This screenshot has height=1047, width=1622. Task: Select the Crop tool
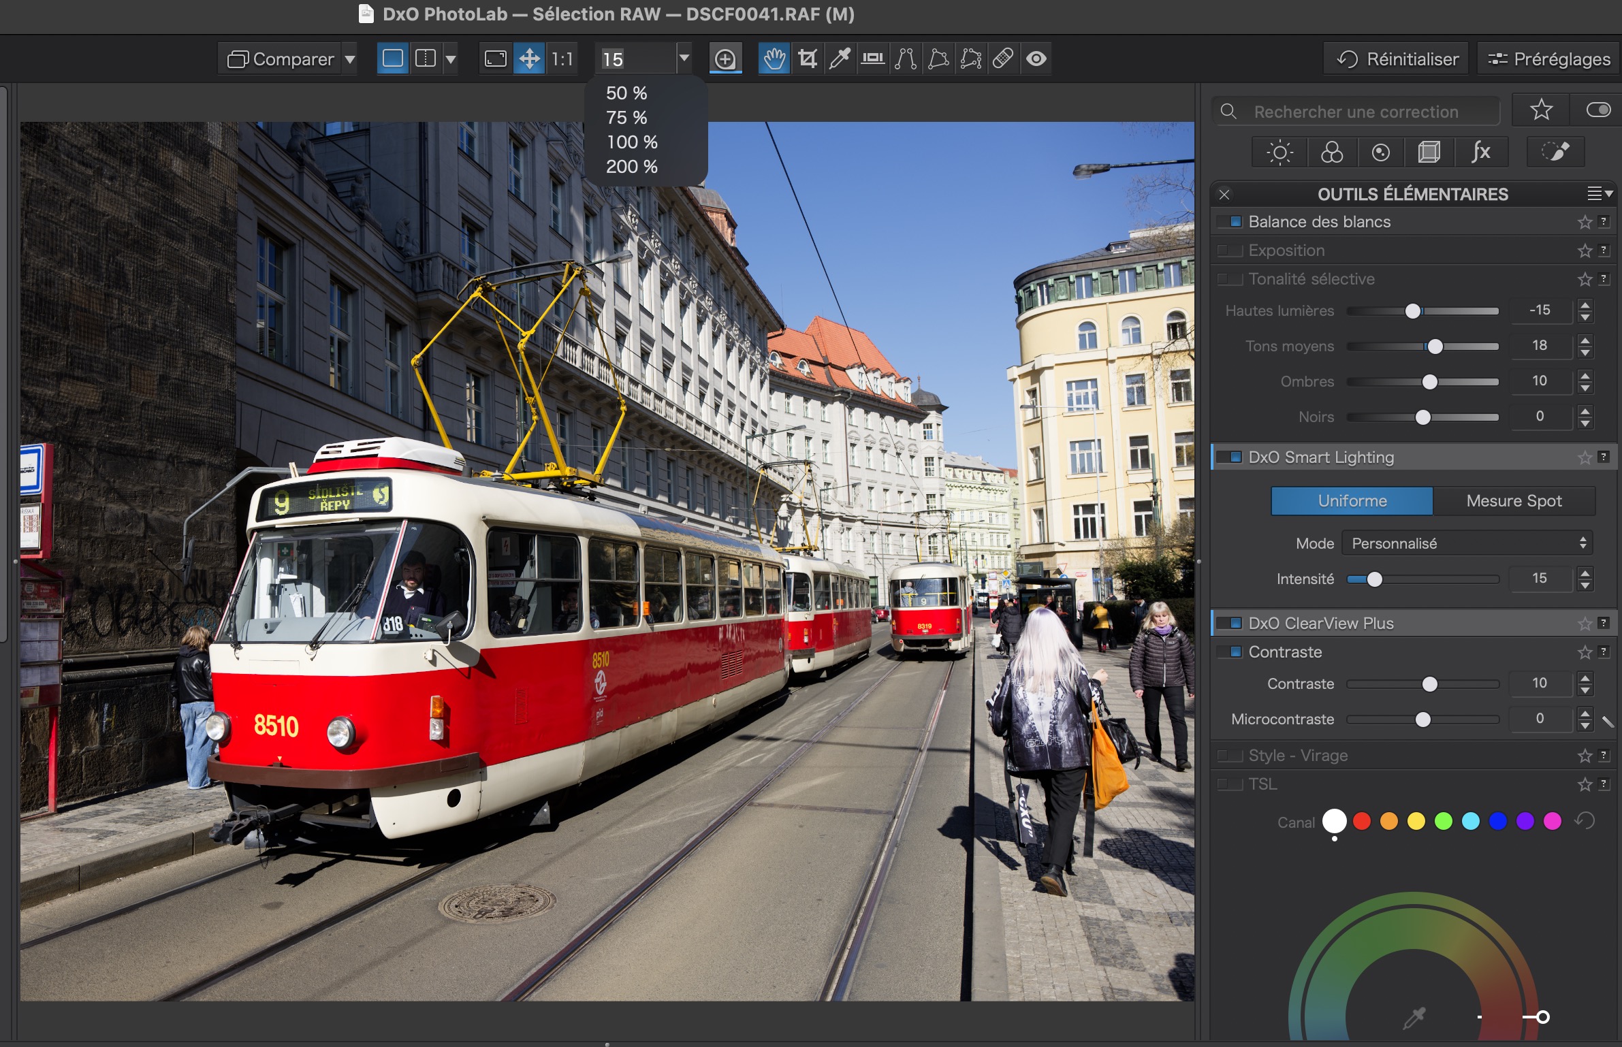pos(808,59)
